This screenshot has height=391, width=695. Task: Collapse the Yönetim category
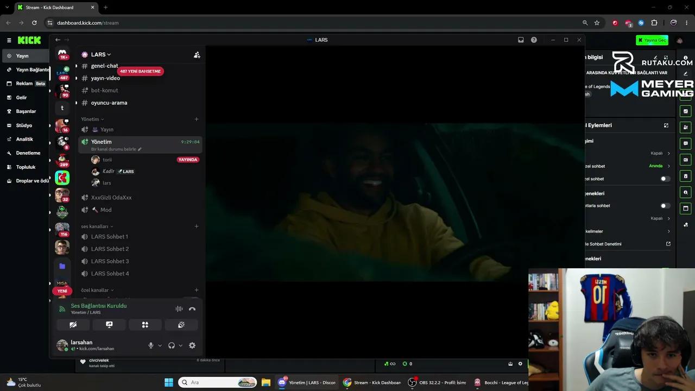point(92,119)
